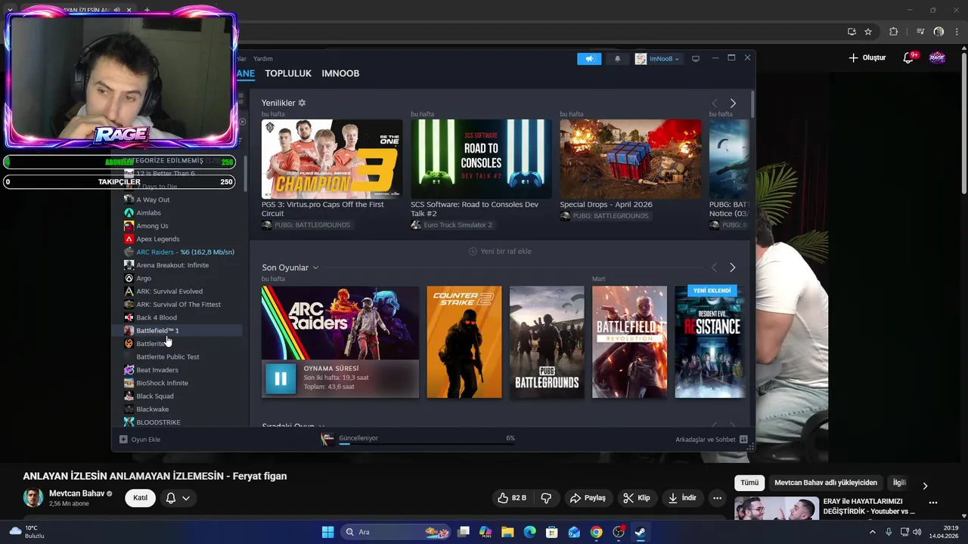Dislike the YouTube video
This screenshot has width=968, height=544.
[x=546, y=498]
